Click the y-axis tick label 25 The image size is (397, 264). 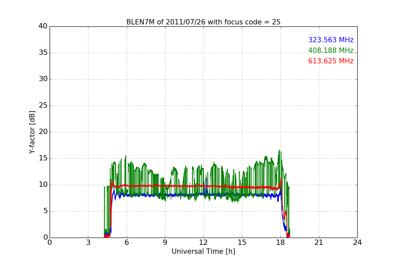point(43,106)
